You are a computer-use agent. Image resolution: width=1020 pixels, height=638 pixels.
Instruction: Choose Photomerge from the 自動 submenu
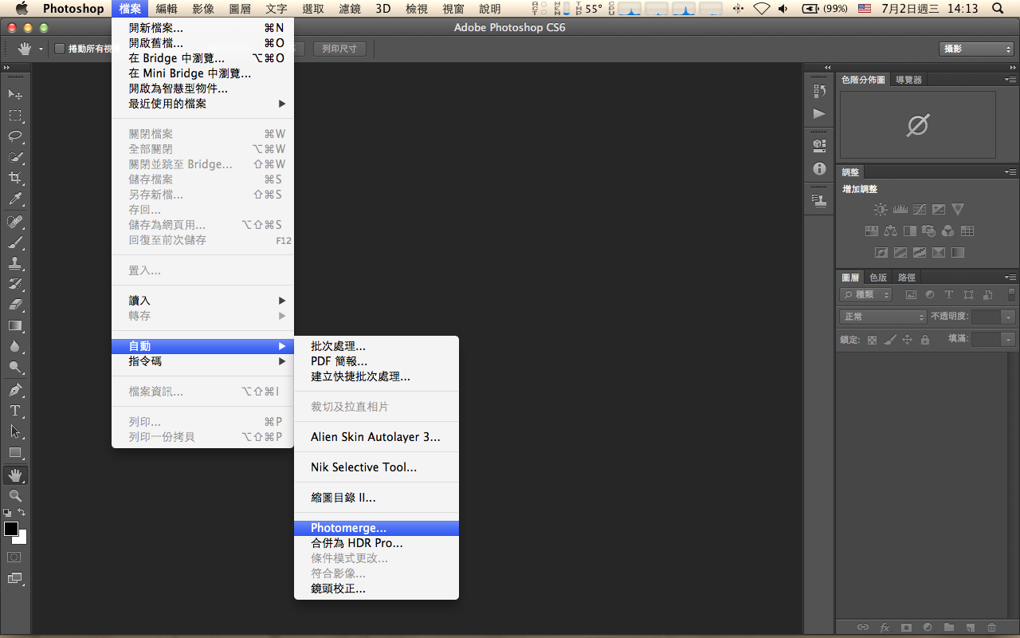click(x=376, y=528)
